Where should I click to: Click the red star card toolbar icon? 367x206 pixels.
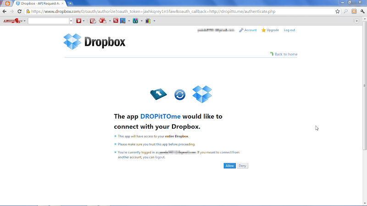[102, 21]
